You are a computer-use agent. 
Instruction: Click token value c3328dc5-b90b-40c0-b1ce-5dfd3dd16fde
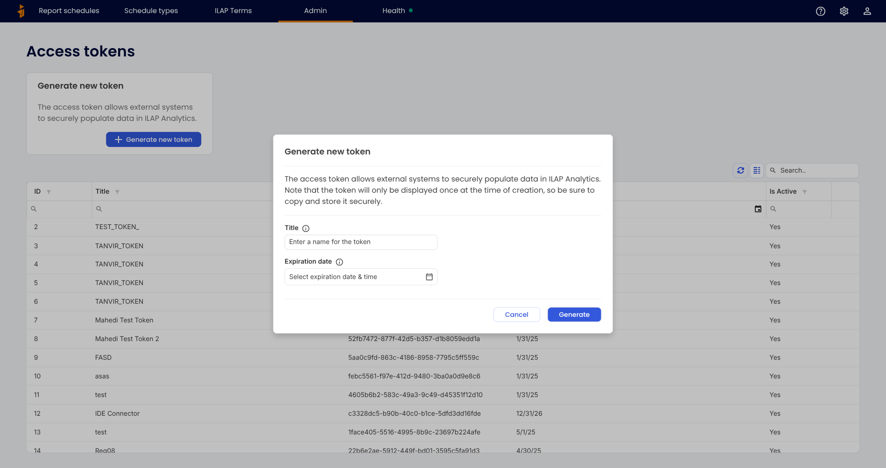[415, 413]
